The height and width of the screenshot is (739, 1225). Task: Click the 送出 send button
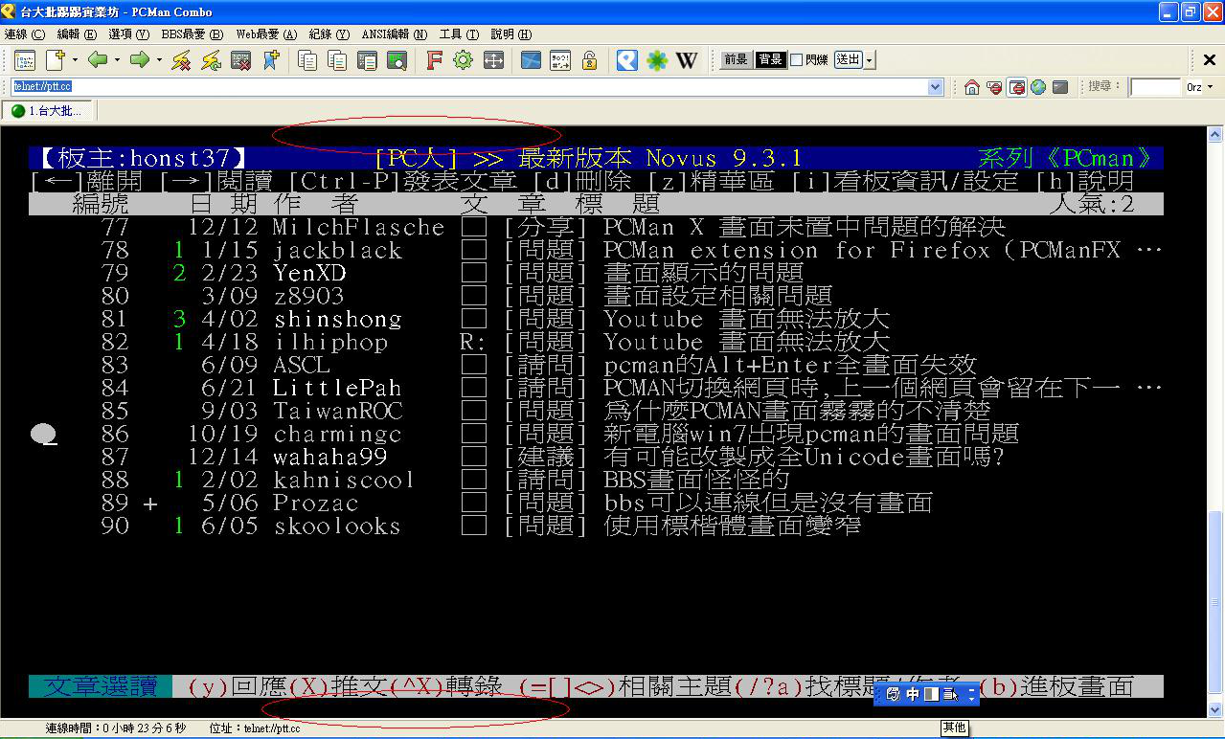848,59
